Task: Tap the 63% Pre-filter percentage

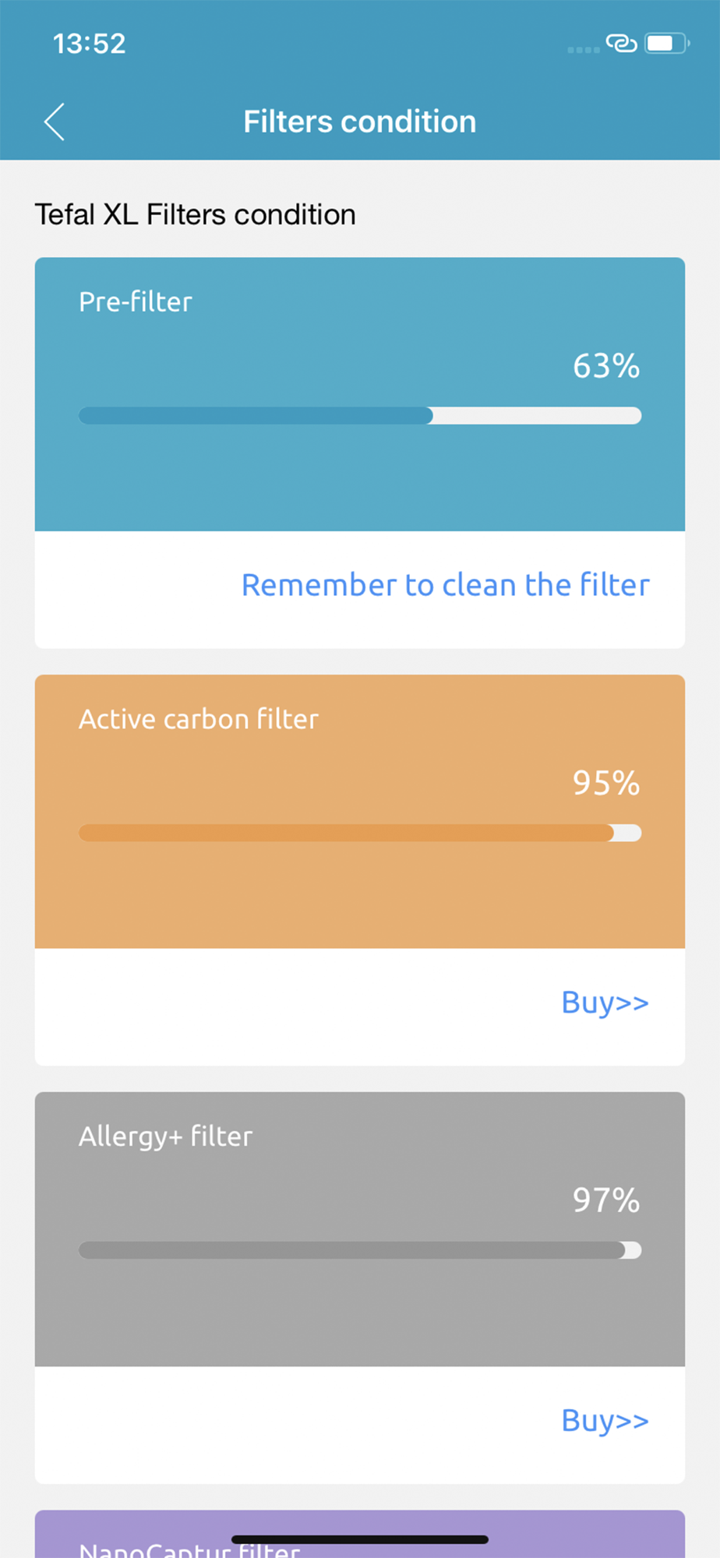Action: coord(606,366)
